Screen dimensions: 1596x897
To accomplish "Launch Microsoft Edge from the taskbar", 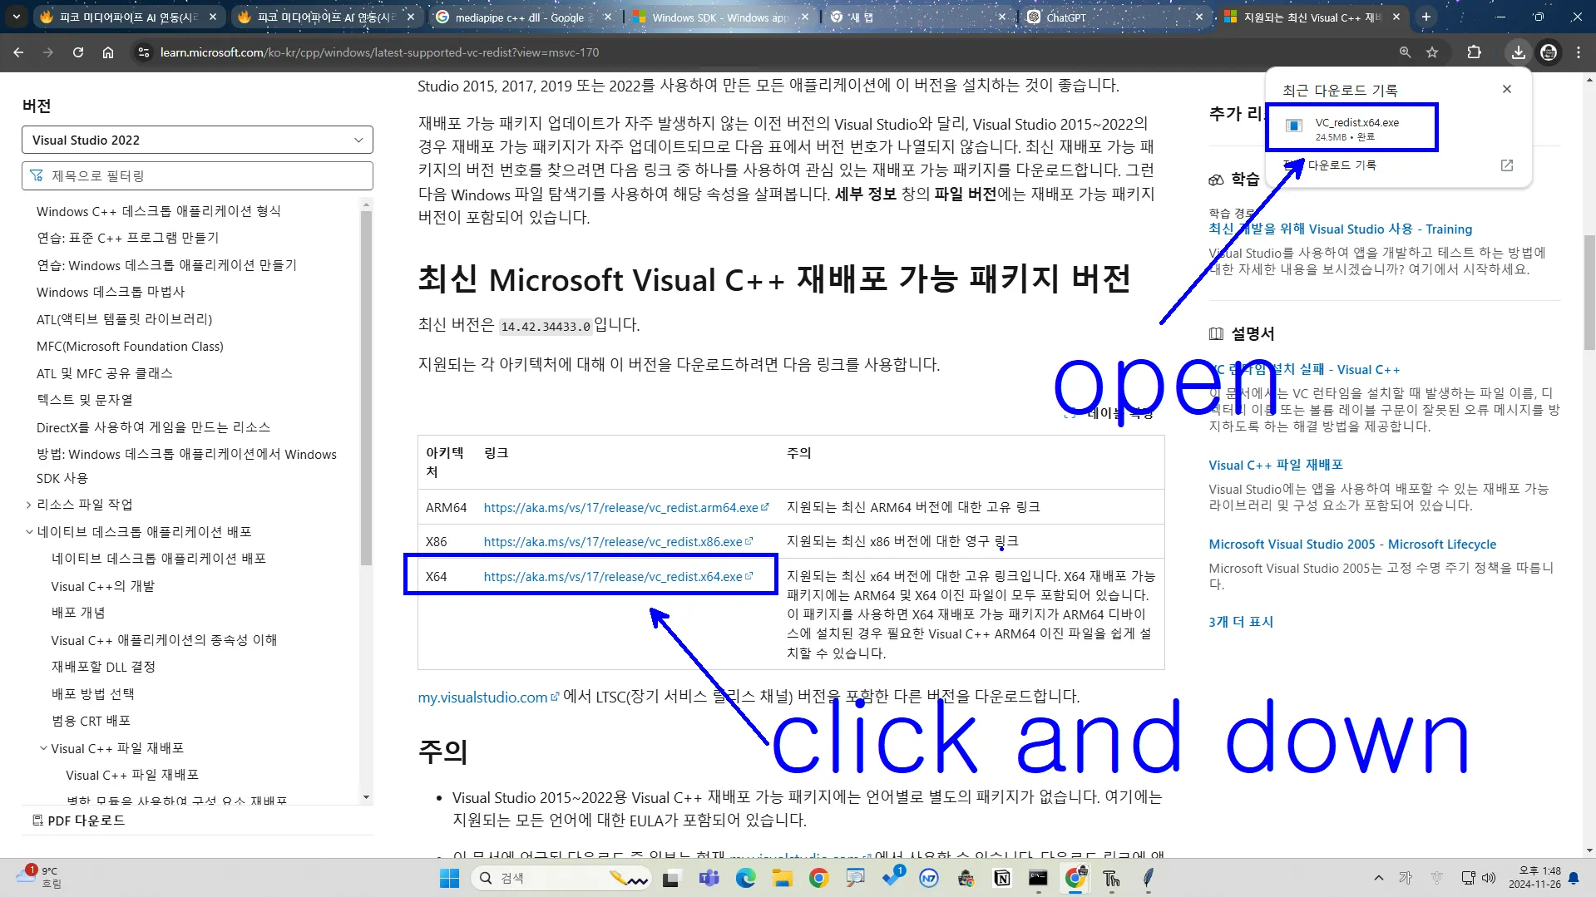I will (745, 878).
